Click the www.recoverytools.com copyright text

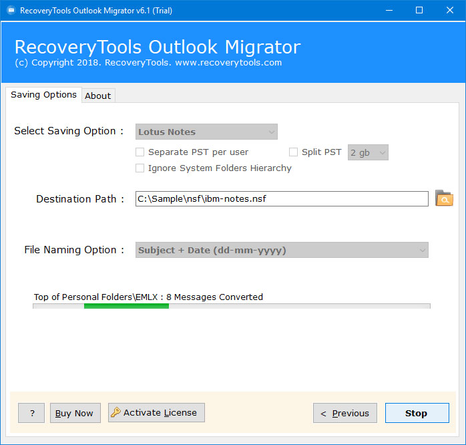(x=228, y=62)
